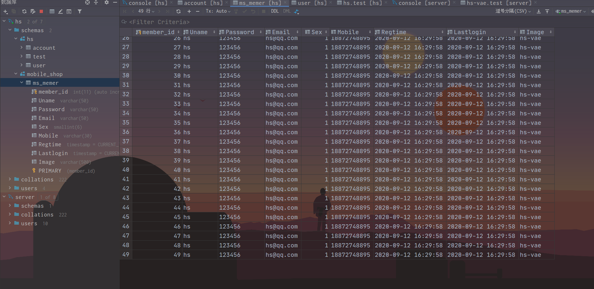Expand collations 222 under hs
Screen dimensions: 594x289
pyautogui.click(x=10, y=179)
